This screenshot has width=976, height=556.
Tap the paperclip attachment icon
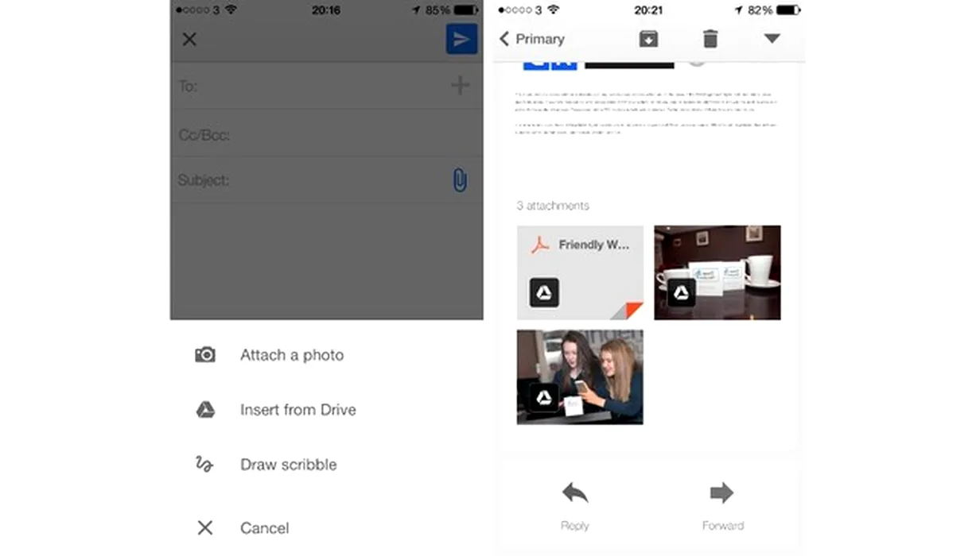click(460, 180)
